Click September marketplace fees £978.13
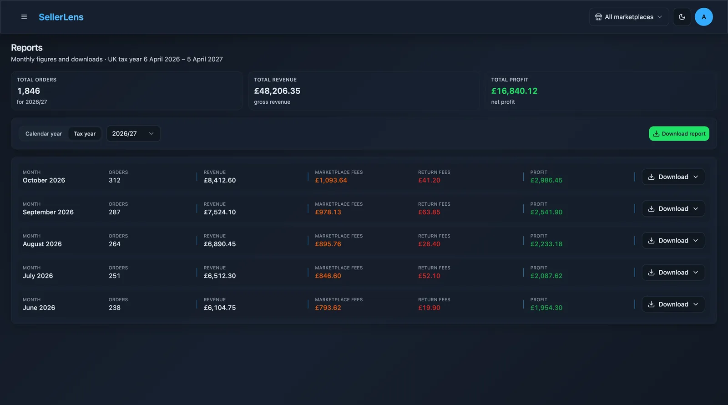728x405 pixels. click(328, 212)
